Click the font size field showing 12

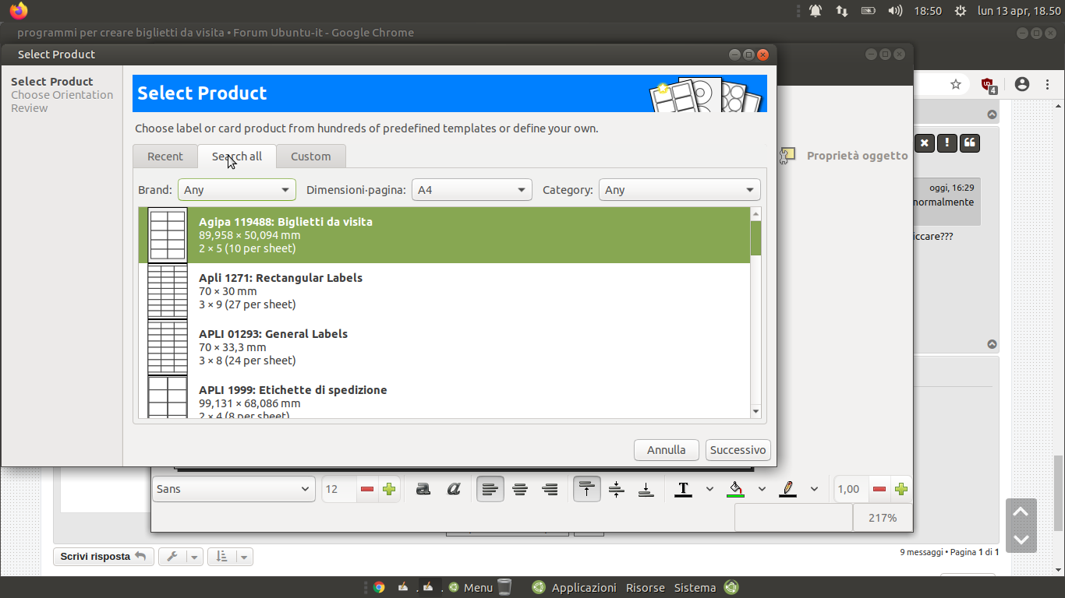[x=339, y=489]
